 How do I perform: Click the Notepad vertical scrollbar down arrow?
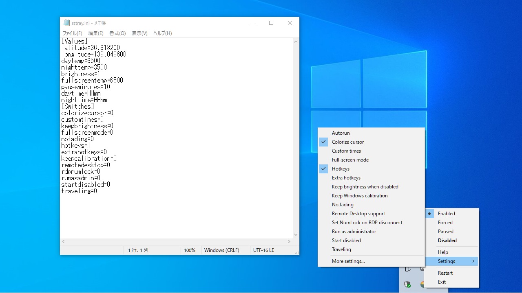pyautogui.click(x=296, y=235)
